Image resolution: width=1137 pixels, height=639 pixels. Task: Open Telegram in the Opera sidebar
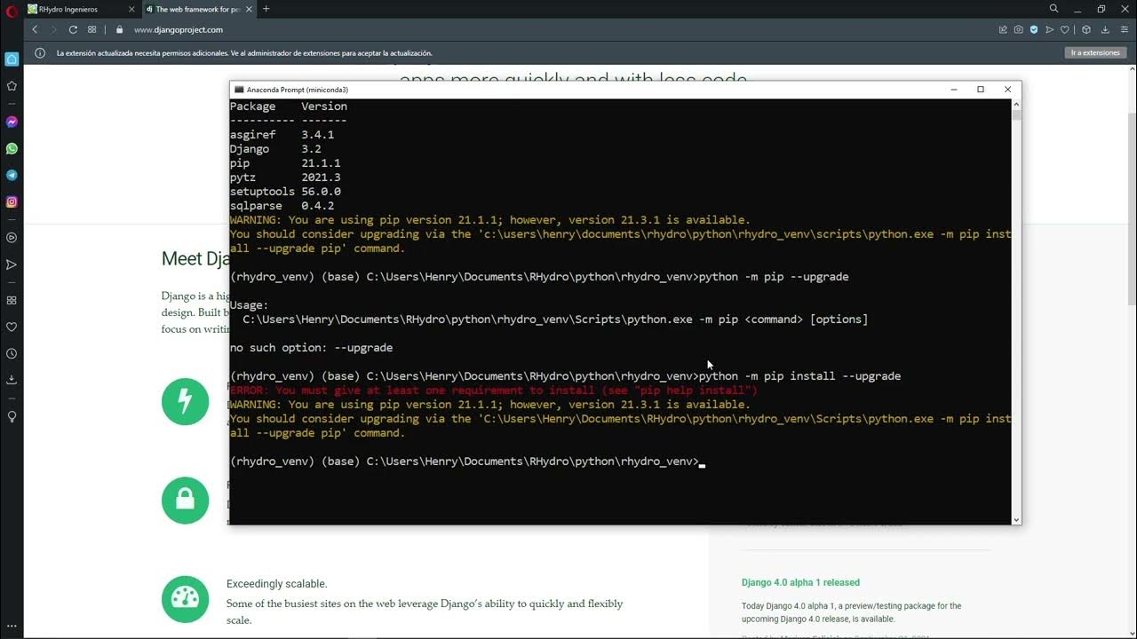[12, 175]
